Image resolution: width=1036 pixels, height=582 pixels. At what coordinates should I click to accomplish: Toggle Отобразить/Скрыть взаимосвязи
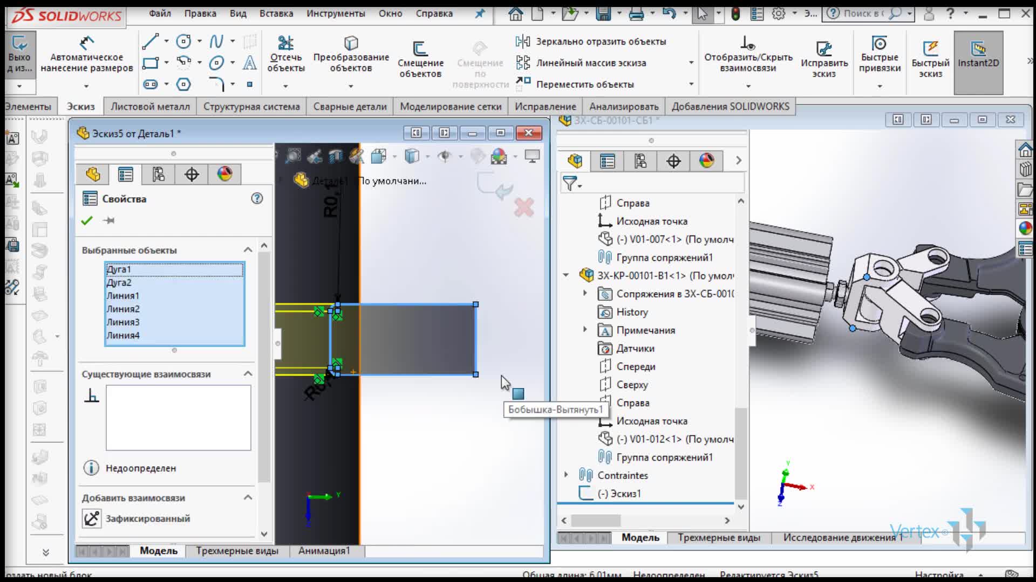point(748,55)
